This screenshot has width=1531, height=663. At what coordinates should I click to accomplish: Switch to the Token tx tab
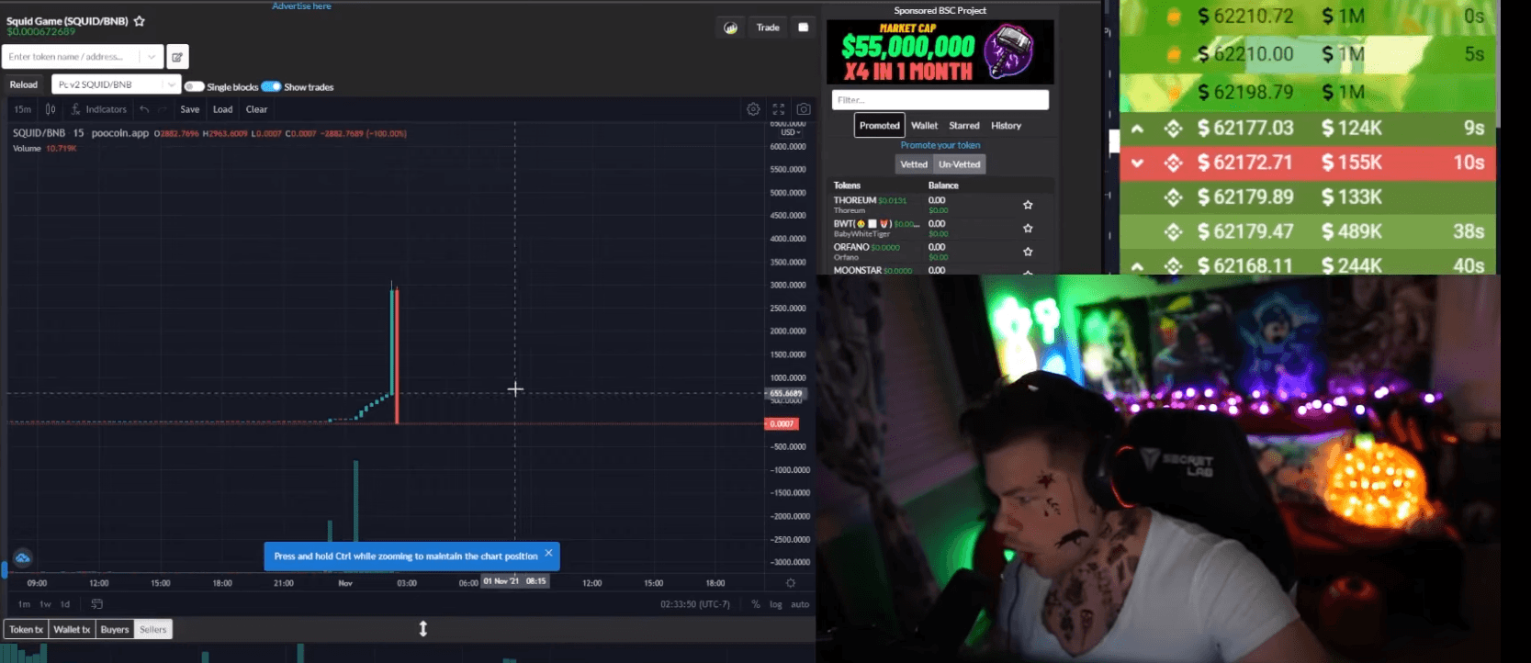26,629
